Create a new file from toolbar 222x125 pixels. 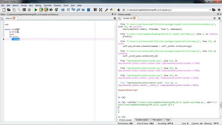(x=4, y=10)
